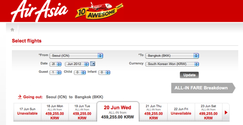Open the Infant count dropdown
The width and height of the screenshot is (243, 125).
[104, 72]
